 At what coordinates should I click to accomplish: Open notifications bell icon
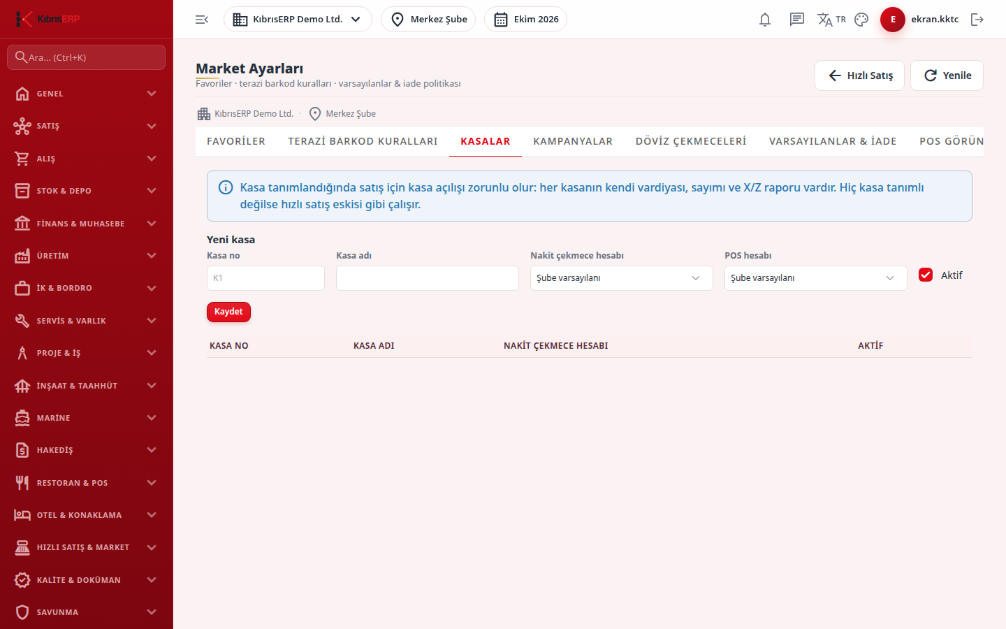[765, 20]
